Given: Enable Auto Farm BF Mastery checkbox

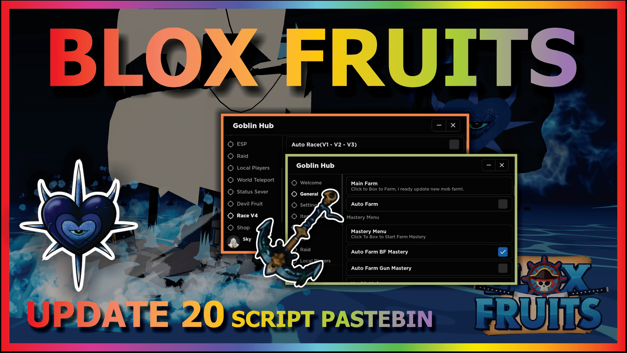Looking at the screenshot, I should 501,252.
